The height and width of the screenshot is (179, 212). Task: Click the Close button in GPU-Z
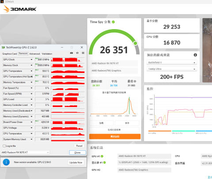click(x=78, y=153)
